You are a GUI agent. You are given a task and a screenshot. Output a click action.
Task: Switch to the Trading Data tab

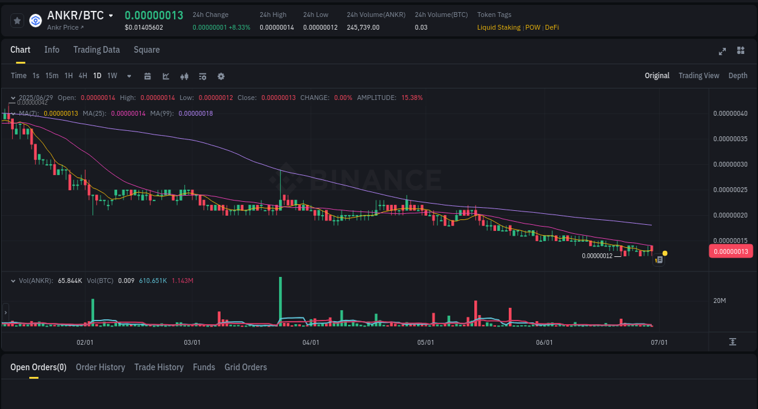(x=96, y=50)
